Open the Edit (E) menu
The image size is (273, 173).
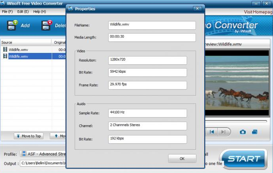[23, 12]
